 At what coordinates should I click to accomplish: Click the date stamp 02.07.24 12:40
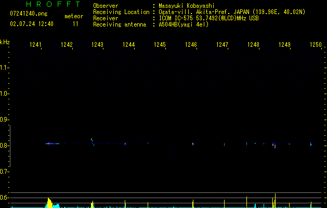click(32, 24)
